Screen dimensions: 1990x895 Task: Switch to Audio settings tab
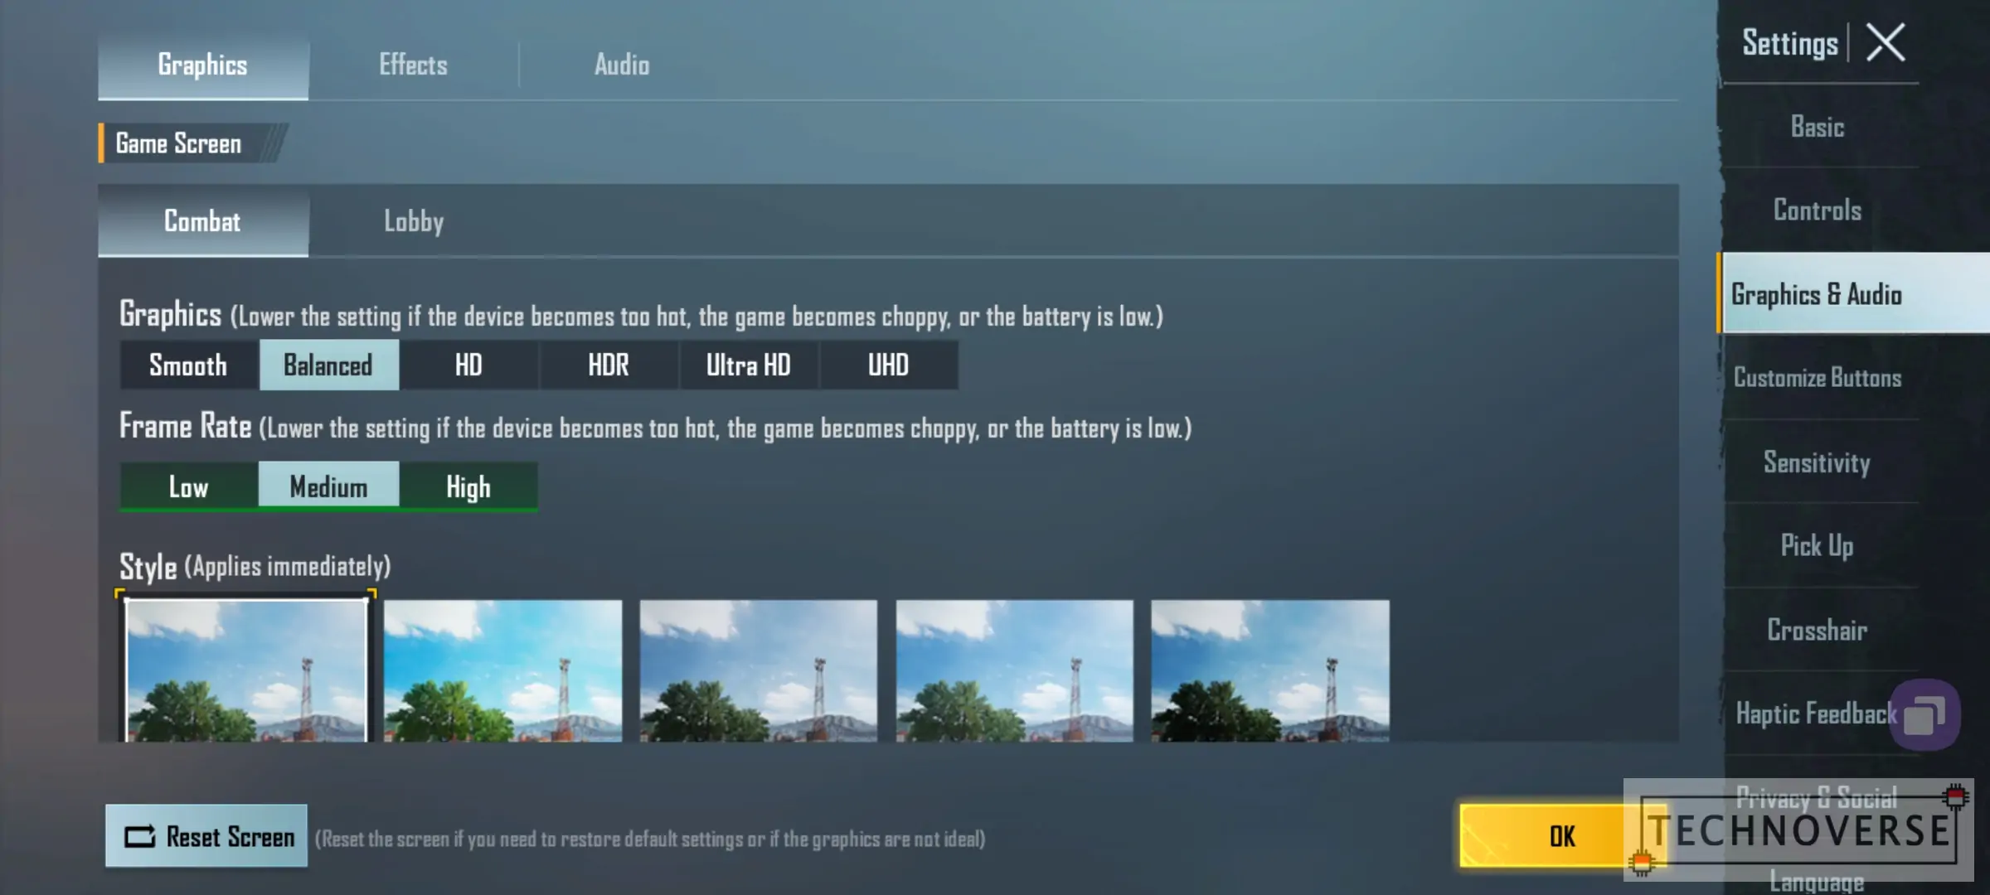pos(622,63)
